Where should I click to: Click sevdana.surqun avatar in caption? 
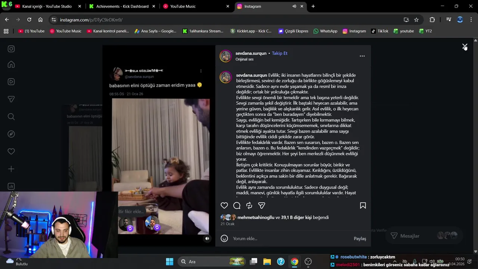[226, 77]
